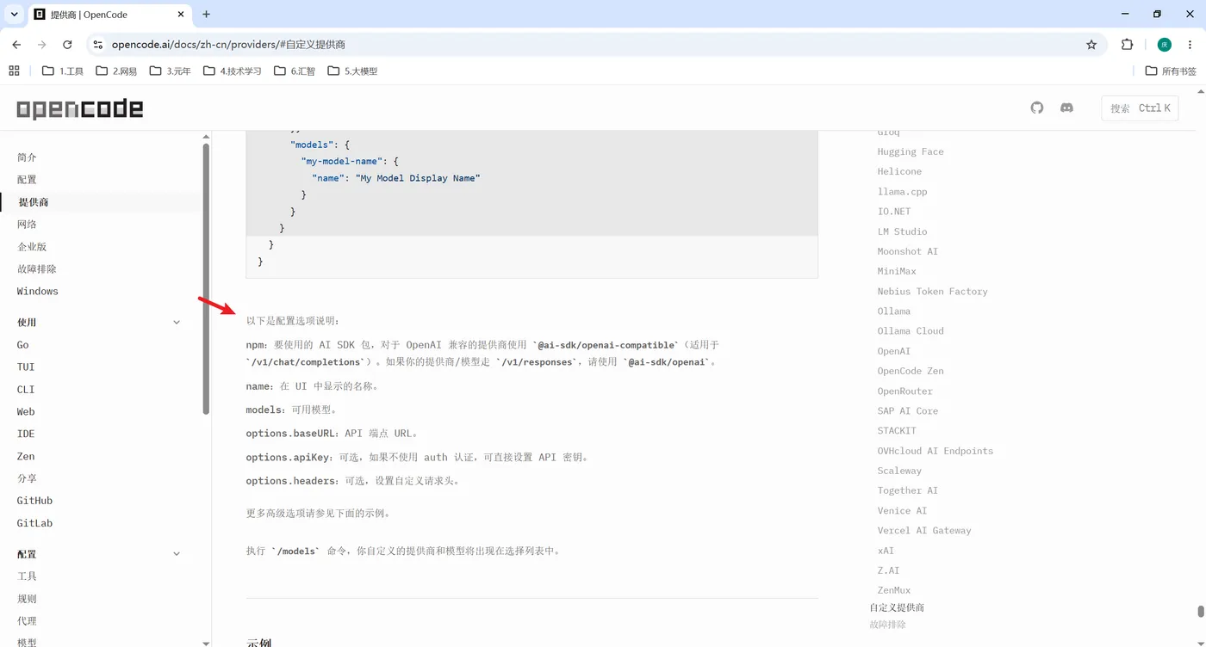This screenshot has height=647, width=1206.
Task: Open 网络 in the sidebar
Action: tap(27, 225)
